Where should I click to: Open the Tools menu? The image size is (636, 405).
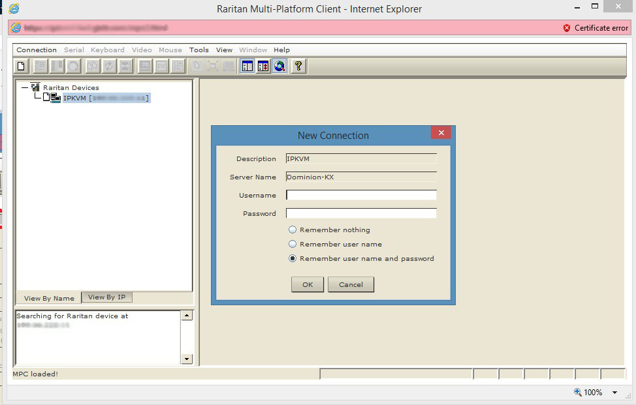coord(199,50)
